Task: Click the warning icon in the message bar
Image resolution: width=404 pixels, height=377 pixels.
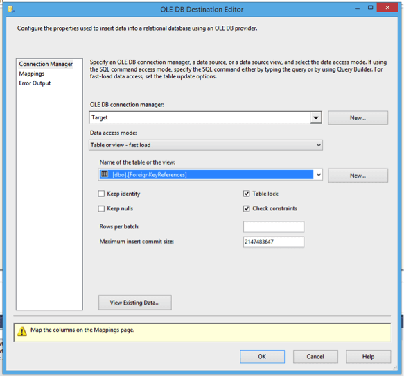Action: [x=22, y=331]
